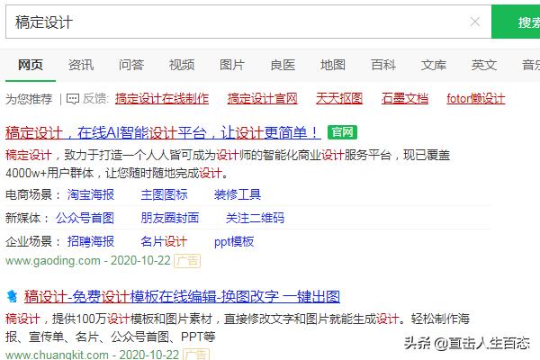Switch to the 图片 tab
Screen dimensions: 540x360
(232, 65)
